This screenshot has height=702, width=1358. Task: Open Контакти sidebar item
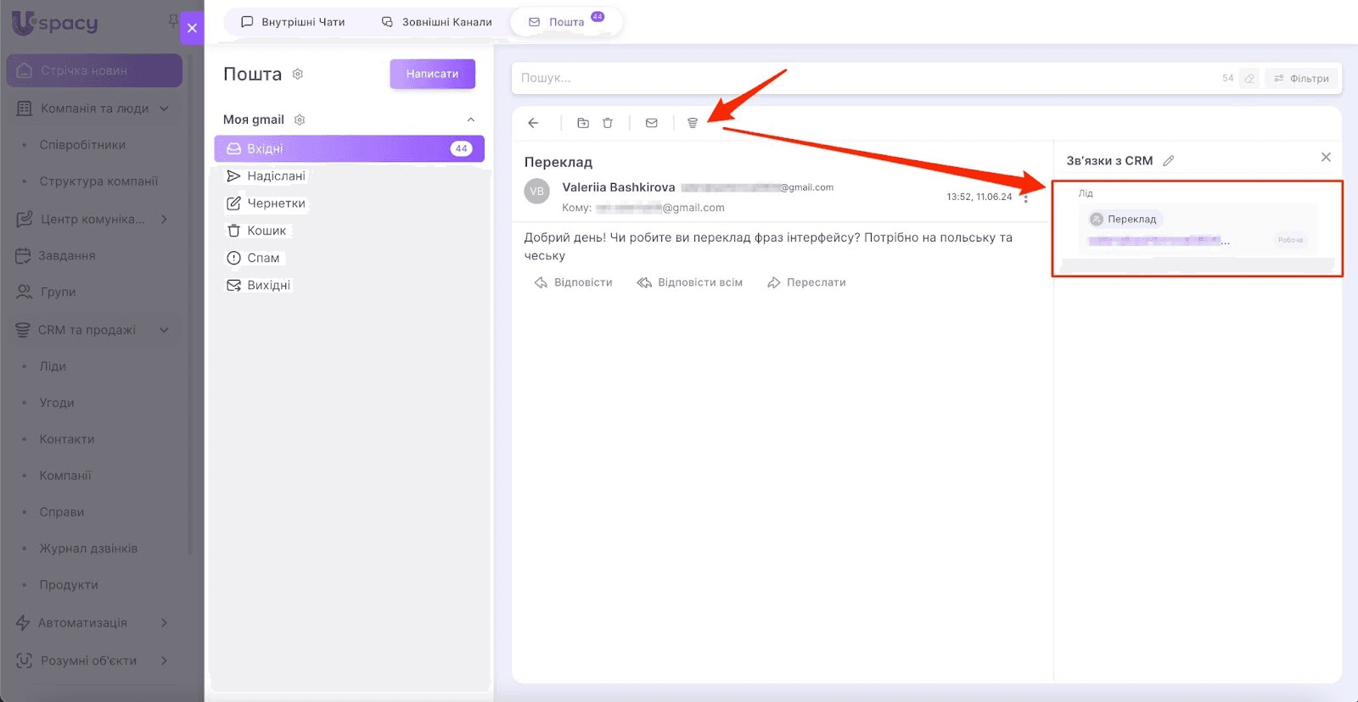pyautogui.click(x=67, y=439)
